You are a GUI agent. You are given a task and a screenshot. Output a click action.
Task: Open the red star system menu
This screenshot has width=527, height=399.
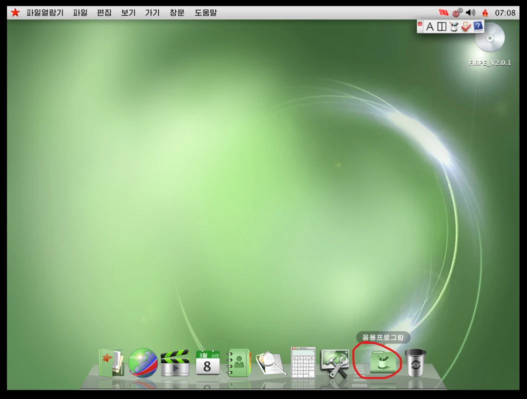(15, 12)
